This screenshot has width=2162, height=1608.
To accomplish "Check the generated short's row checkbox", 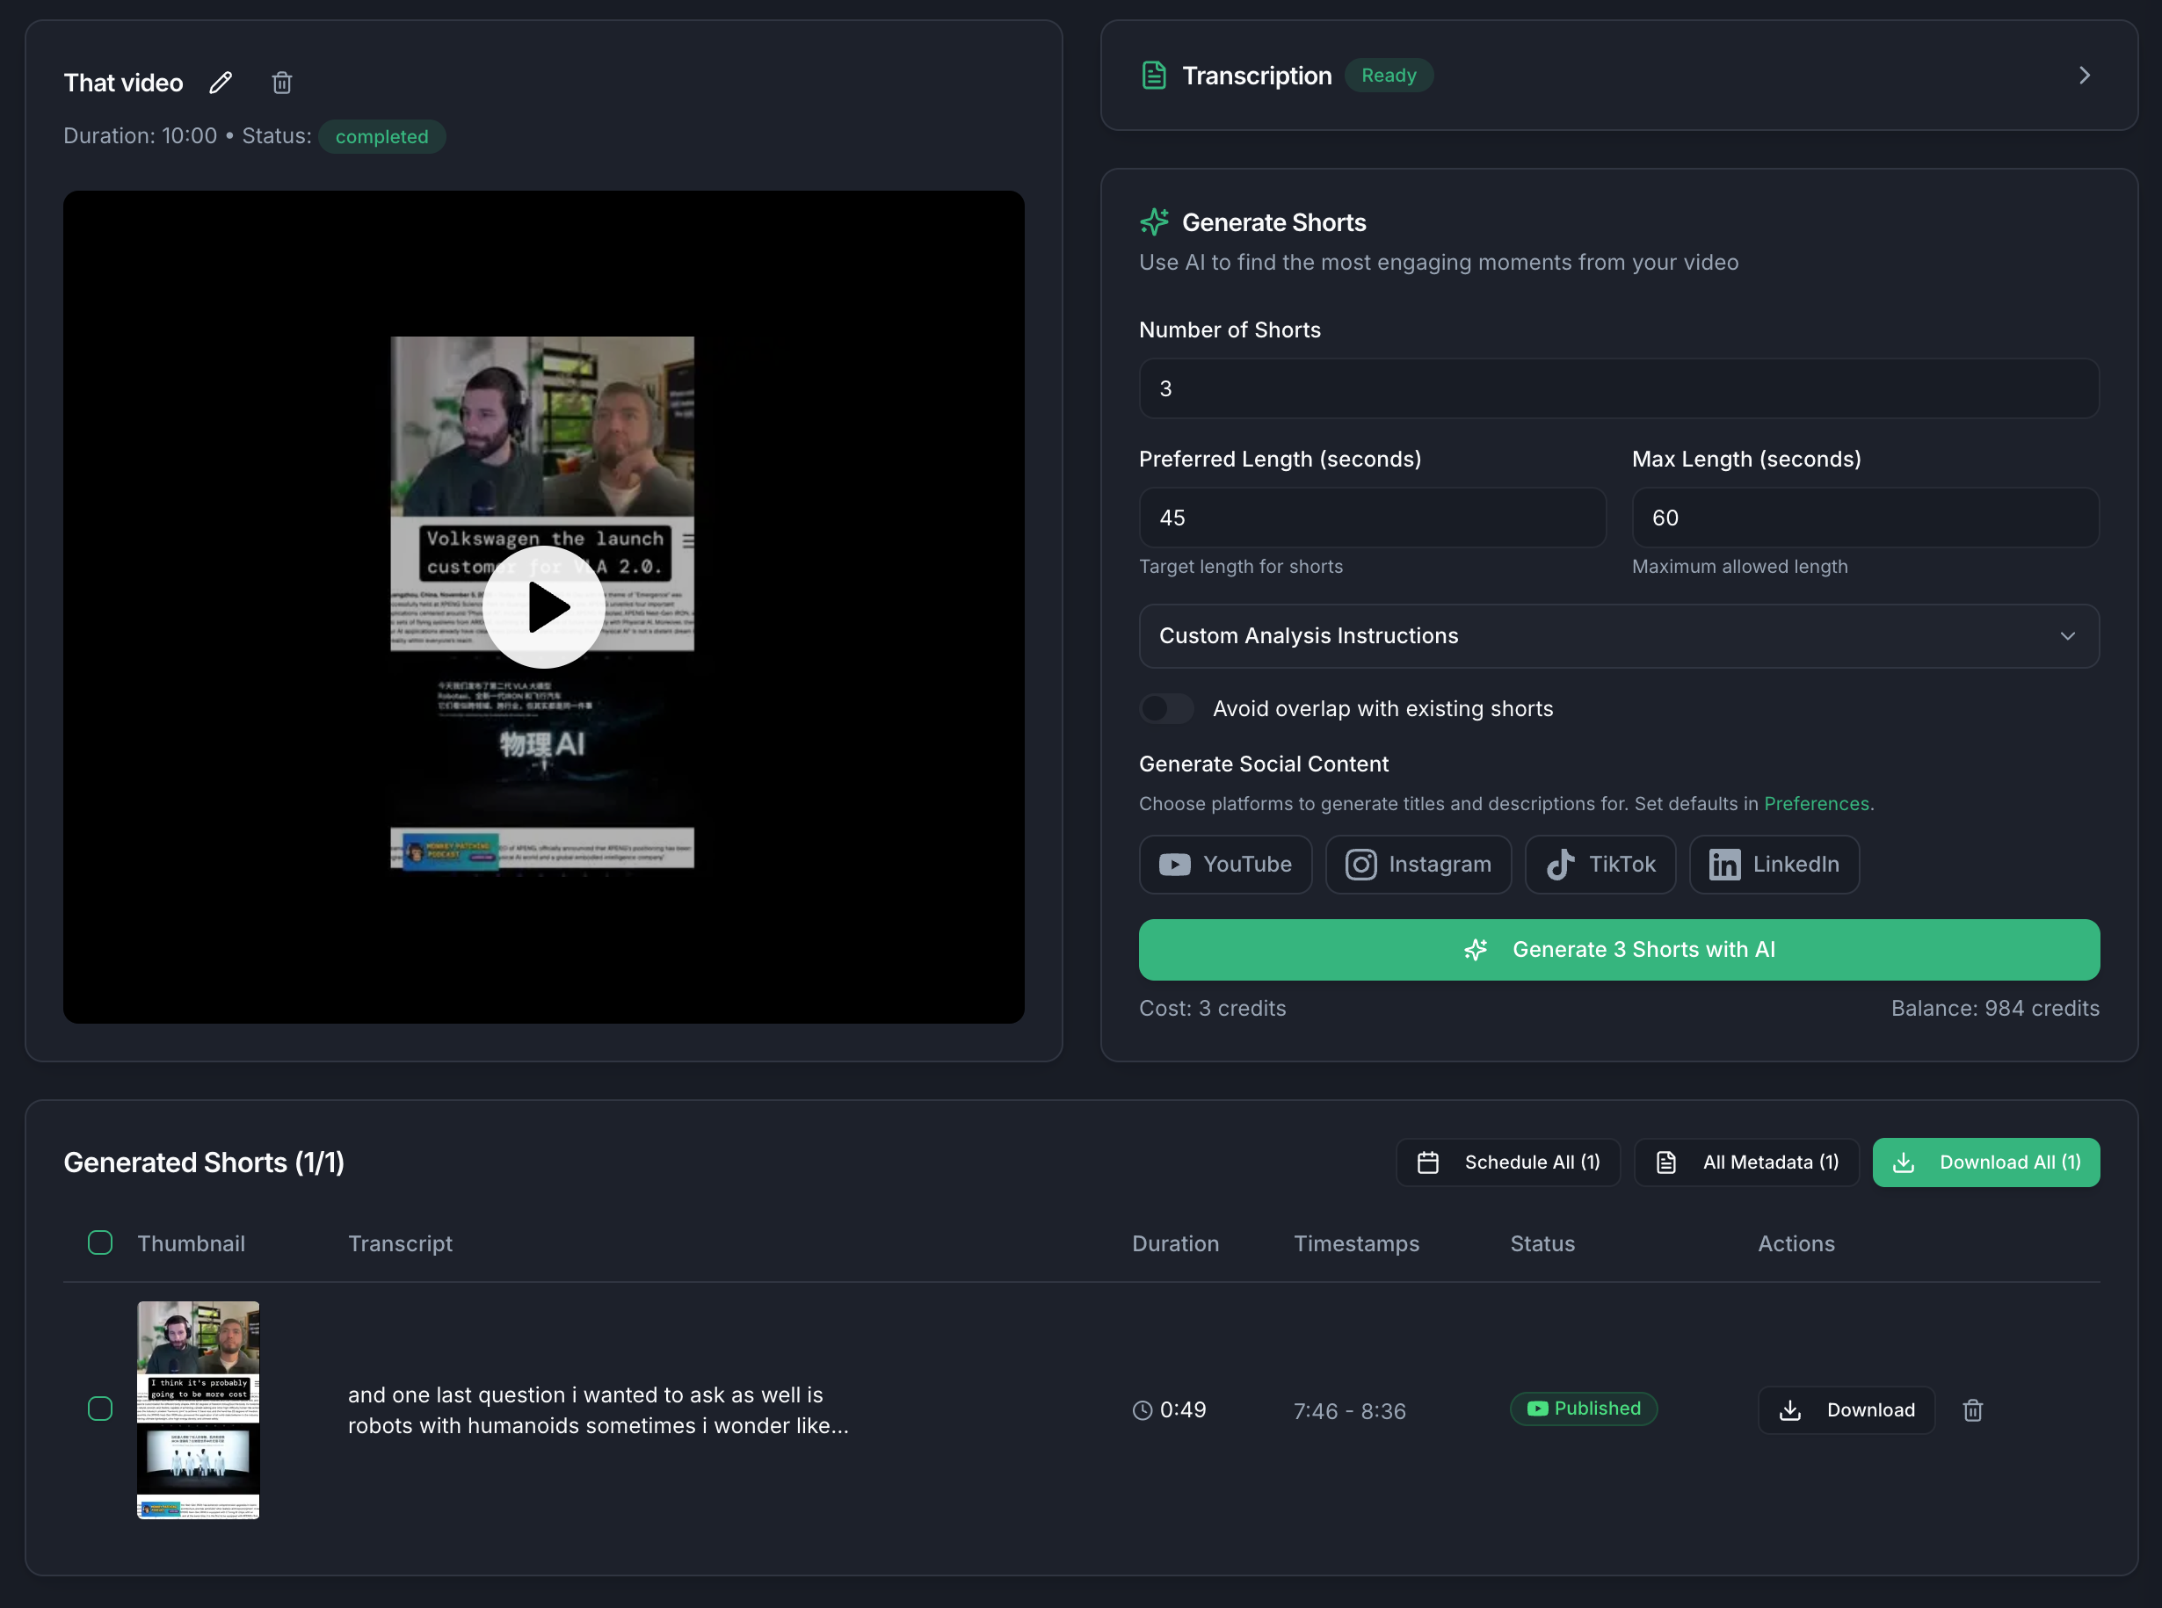I will click(x=99, y=1409).
